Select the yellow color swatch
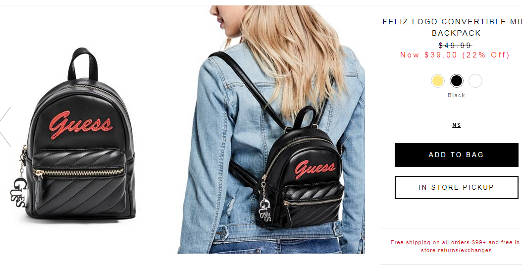Viewport: 522px width, 271px height. click(437, 81)
